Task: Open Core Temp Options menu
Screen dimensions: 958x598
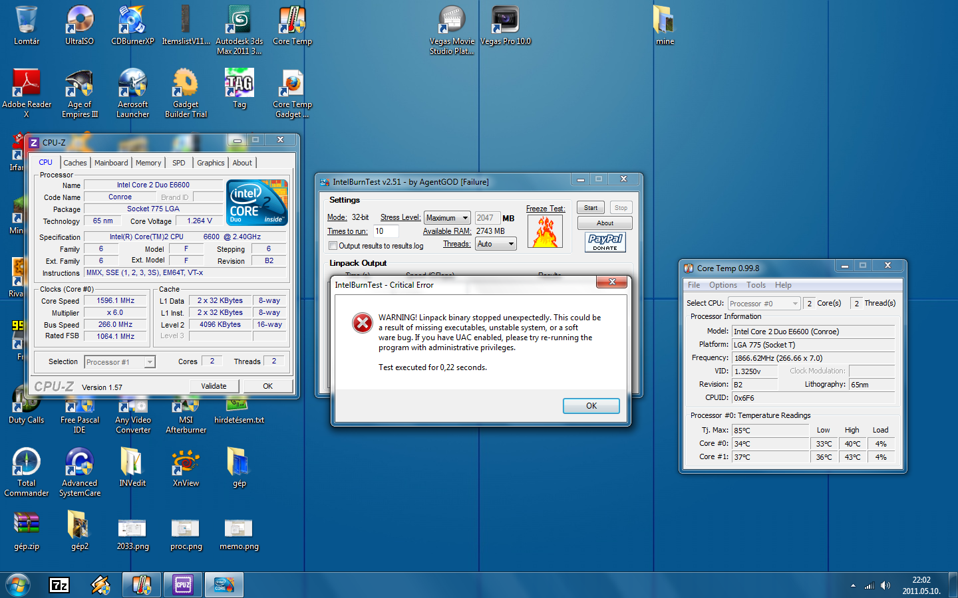Action: [723, 285]
